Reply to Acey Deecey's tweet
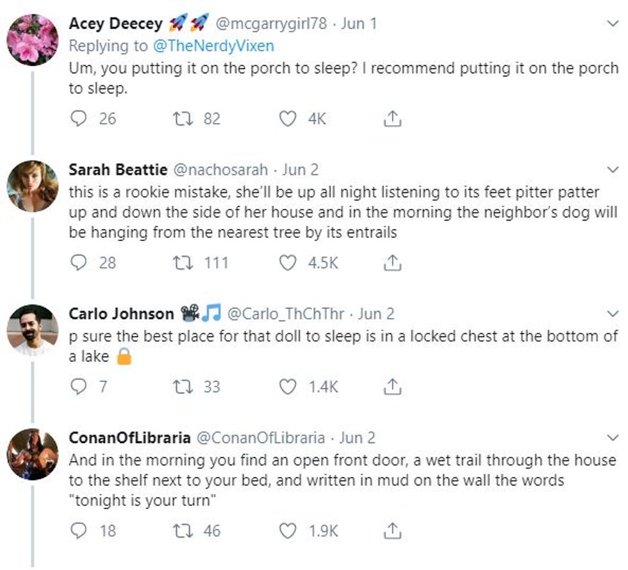 tap(78, 119)
